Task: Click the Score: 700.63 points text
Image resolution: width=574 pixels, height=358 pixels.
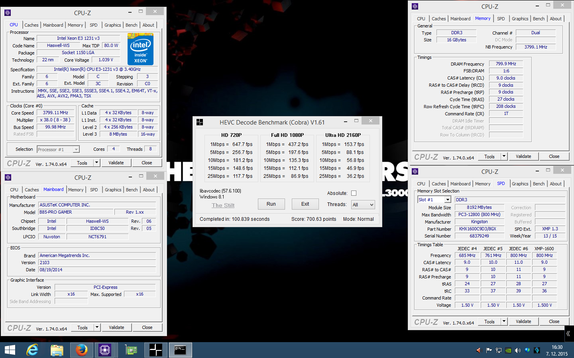Action: pyautogui.click(x=314, y=219)
